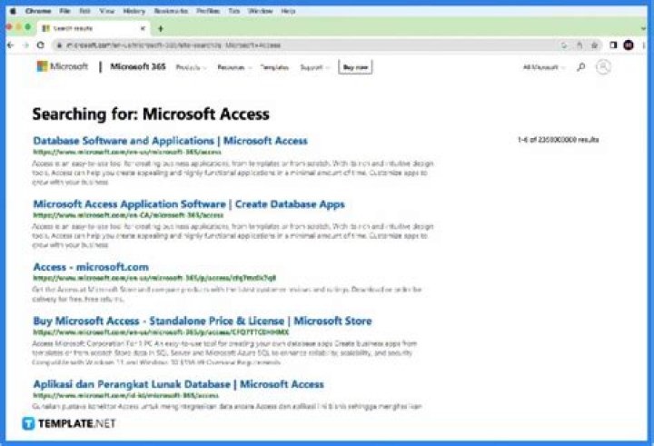This screenshot has height=446, width=654.
Task: Open a new browser tab with plus icon
Action: coord(161,28)
